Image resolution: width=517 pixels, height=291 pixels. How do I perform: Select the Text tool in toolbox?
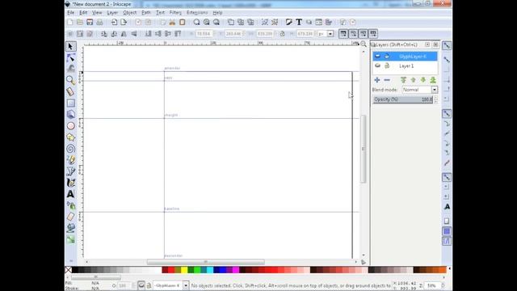tap(70, 194)
